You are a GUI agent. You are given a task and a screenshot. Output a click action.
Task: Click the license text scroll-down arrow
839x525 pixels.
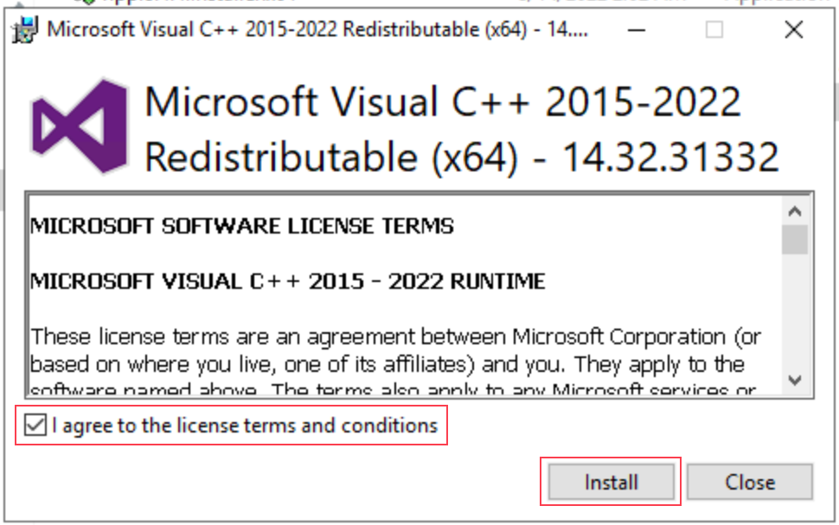coord(795,380)
